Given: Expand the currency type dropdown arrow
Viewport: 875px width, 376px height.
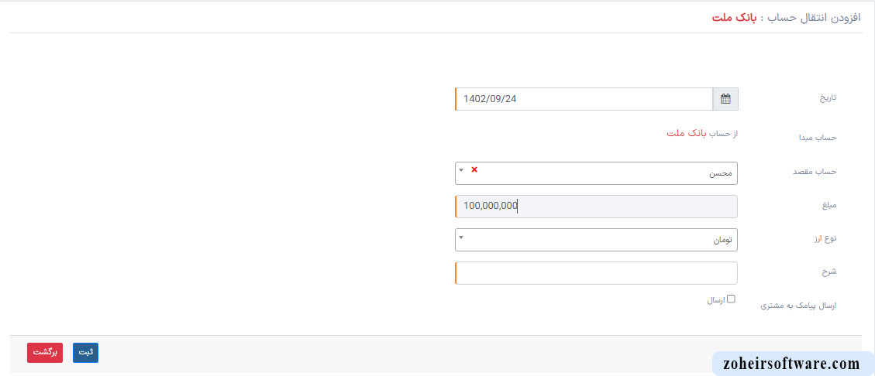Looking at the screenshot, I should [461, 236].
